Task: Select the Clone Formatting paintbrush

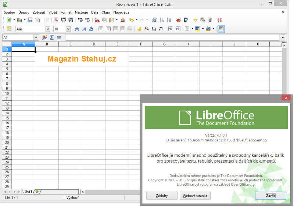Action: 122,20
